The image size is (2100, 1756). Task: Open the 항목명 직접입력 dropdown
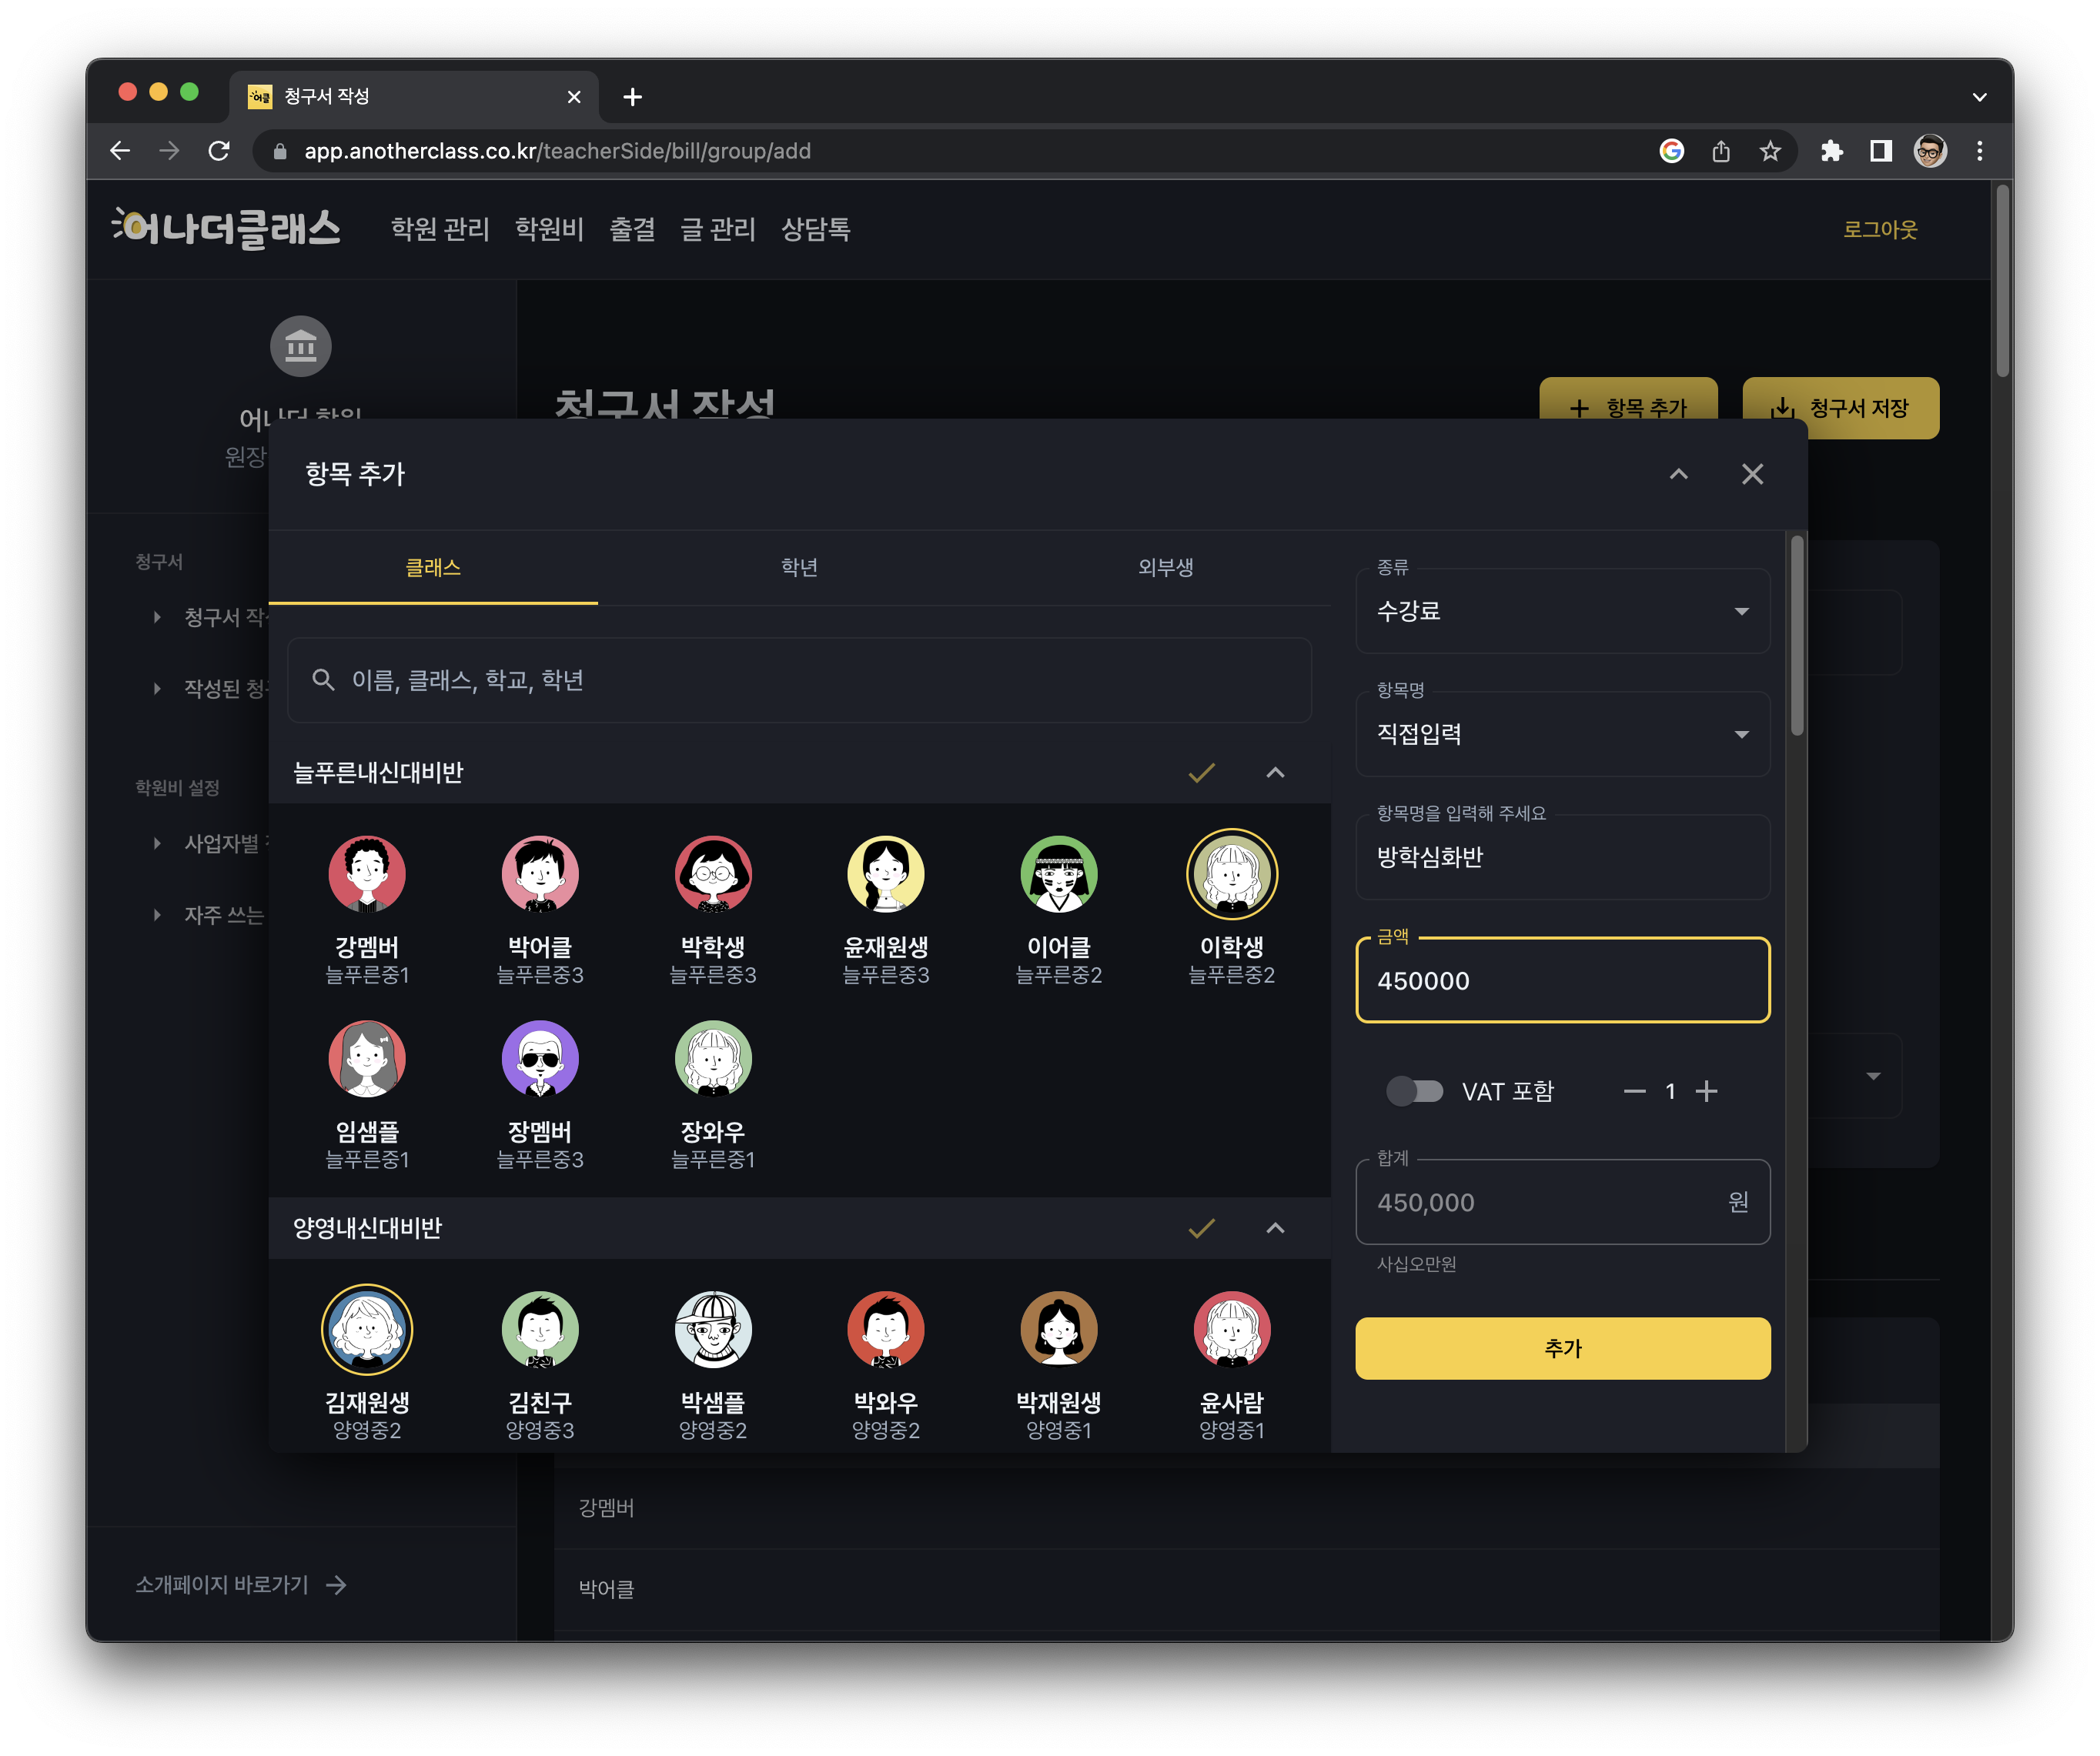click(1562, 735)
